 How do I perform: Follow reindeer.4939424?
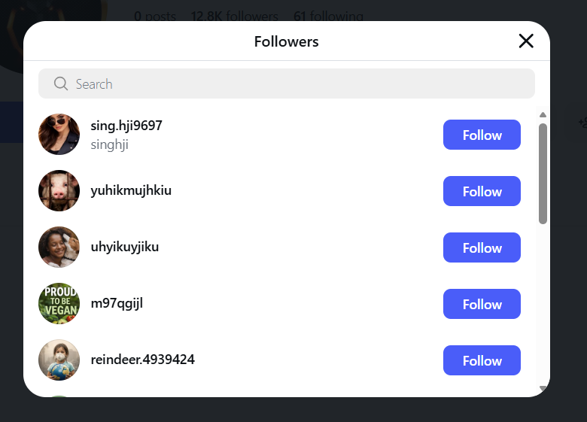482,360
